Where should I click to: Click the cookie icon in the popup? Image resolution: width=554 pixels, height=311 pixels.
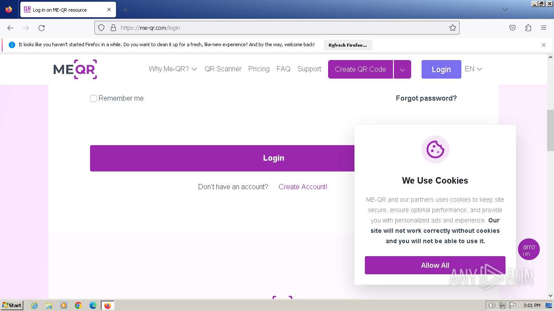tap(435, 149)
